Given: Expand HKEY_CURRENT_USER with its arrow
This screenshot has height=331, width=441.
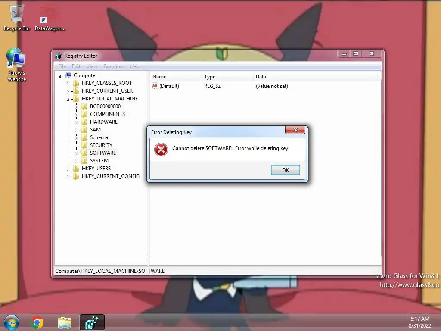Looking at the screenshot, I should pos(68,91).
